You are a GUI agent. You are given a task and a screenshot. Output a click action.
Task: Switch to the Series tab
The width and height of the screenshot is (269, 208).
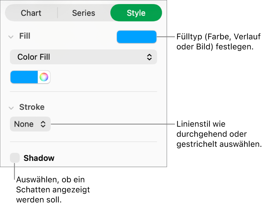point(83,13)
